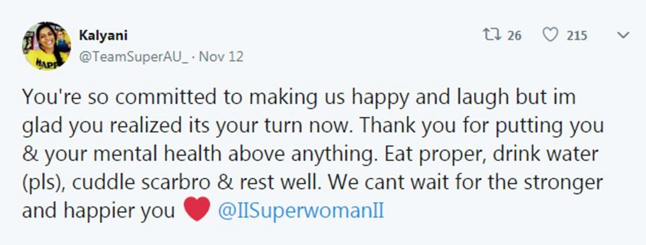Click the red heart emoji in the tweet
646x245 pixels.
pos(197,209)
